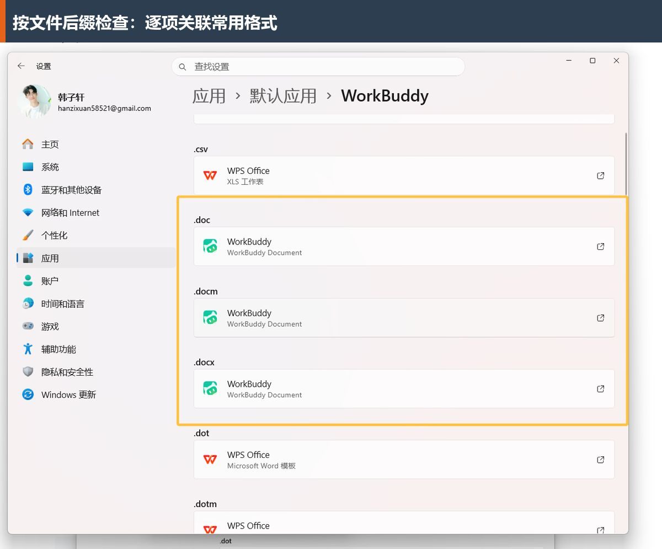662x549 pixels.
Task: Navigate to 应用 in the breadcrumb
Action: (x=209, y=96)
